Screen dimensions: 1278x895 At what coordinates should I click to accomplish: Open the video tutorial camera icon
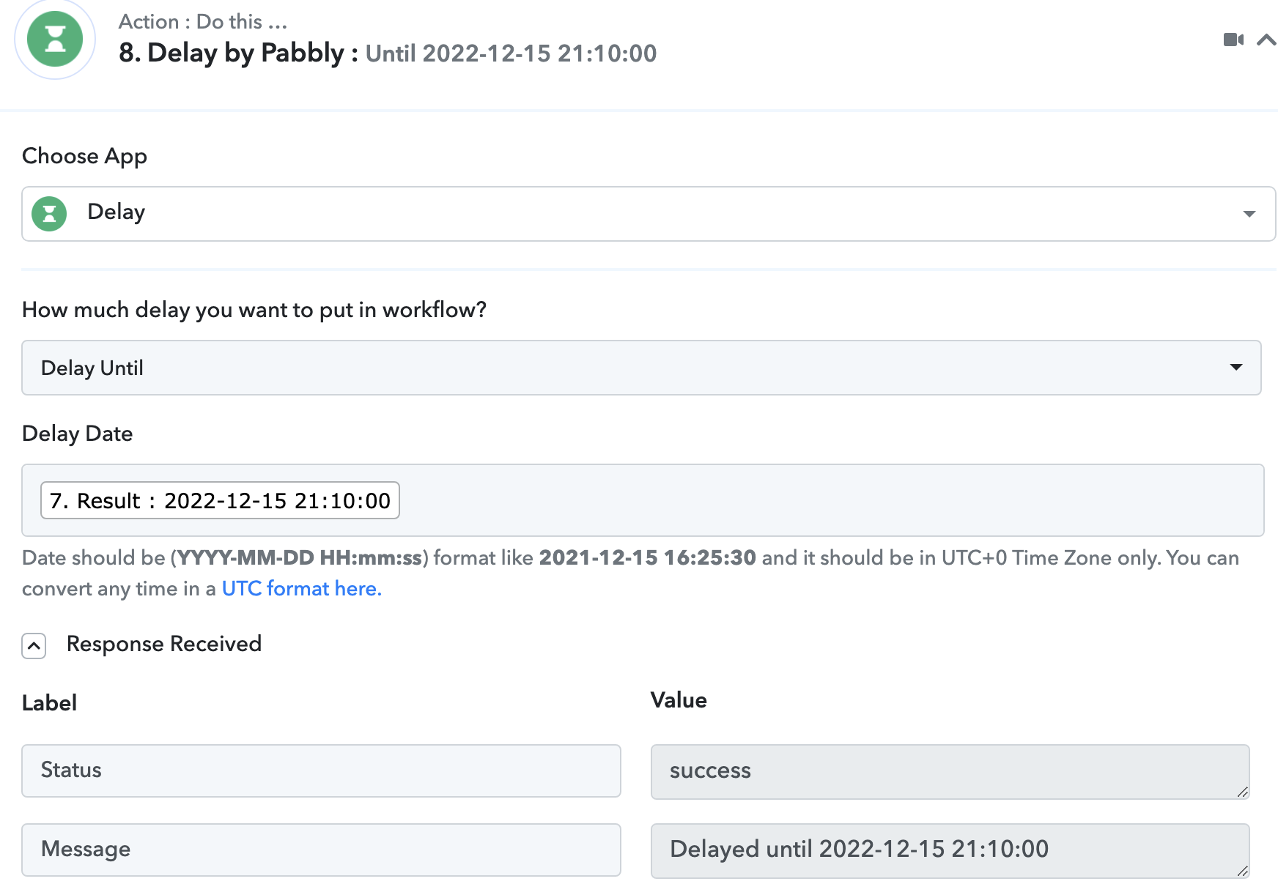(1233, 40)
